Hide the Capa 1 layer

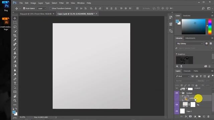tap(177, 111)
